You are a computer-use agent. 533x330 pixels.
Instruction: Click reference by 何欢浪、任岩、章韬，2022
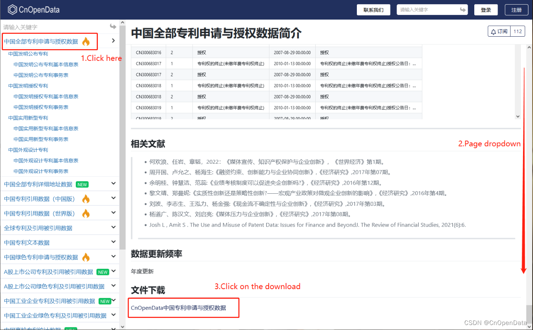tap(266, 162)
